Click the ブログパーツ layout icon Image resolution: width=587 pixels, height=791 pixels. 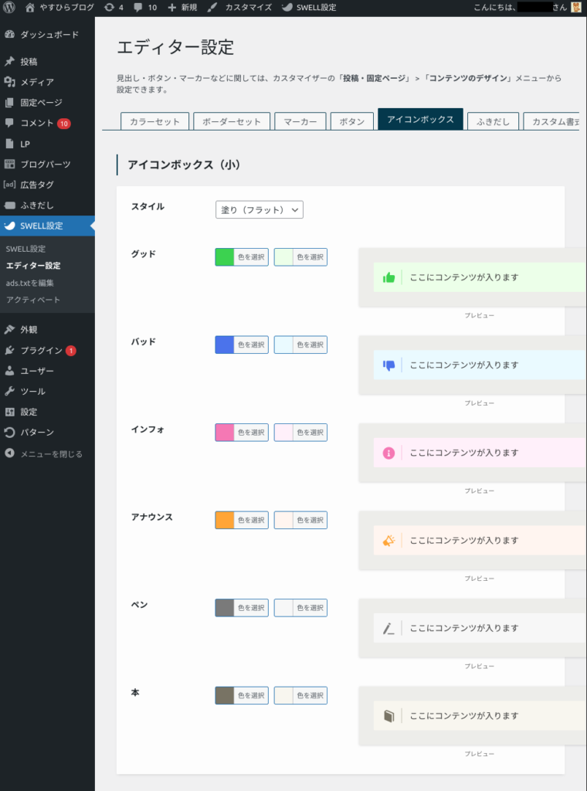coord(9,164)
